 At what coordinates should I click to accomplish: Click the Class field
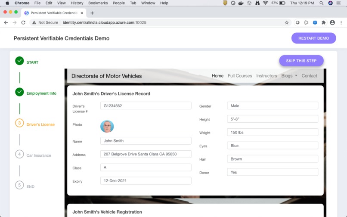tap(146, 167)
